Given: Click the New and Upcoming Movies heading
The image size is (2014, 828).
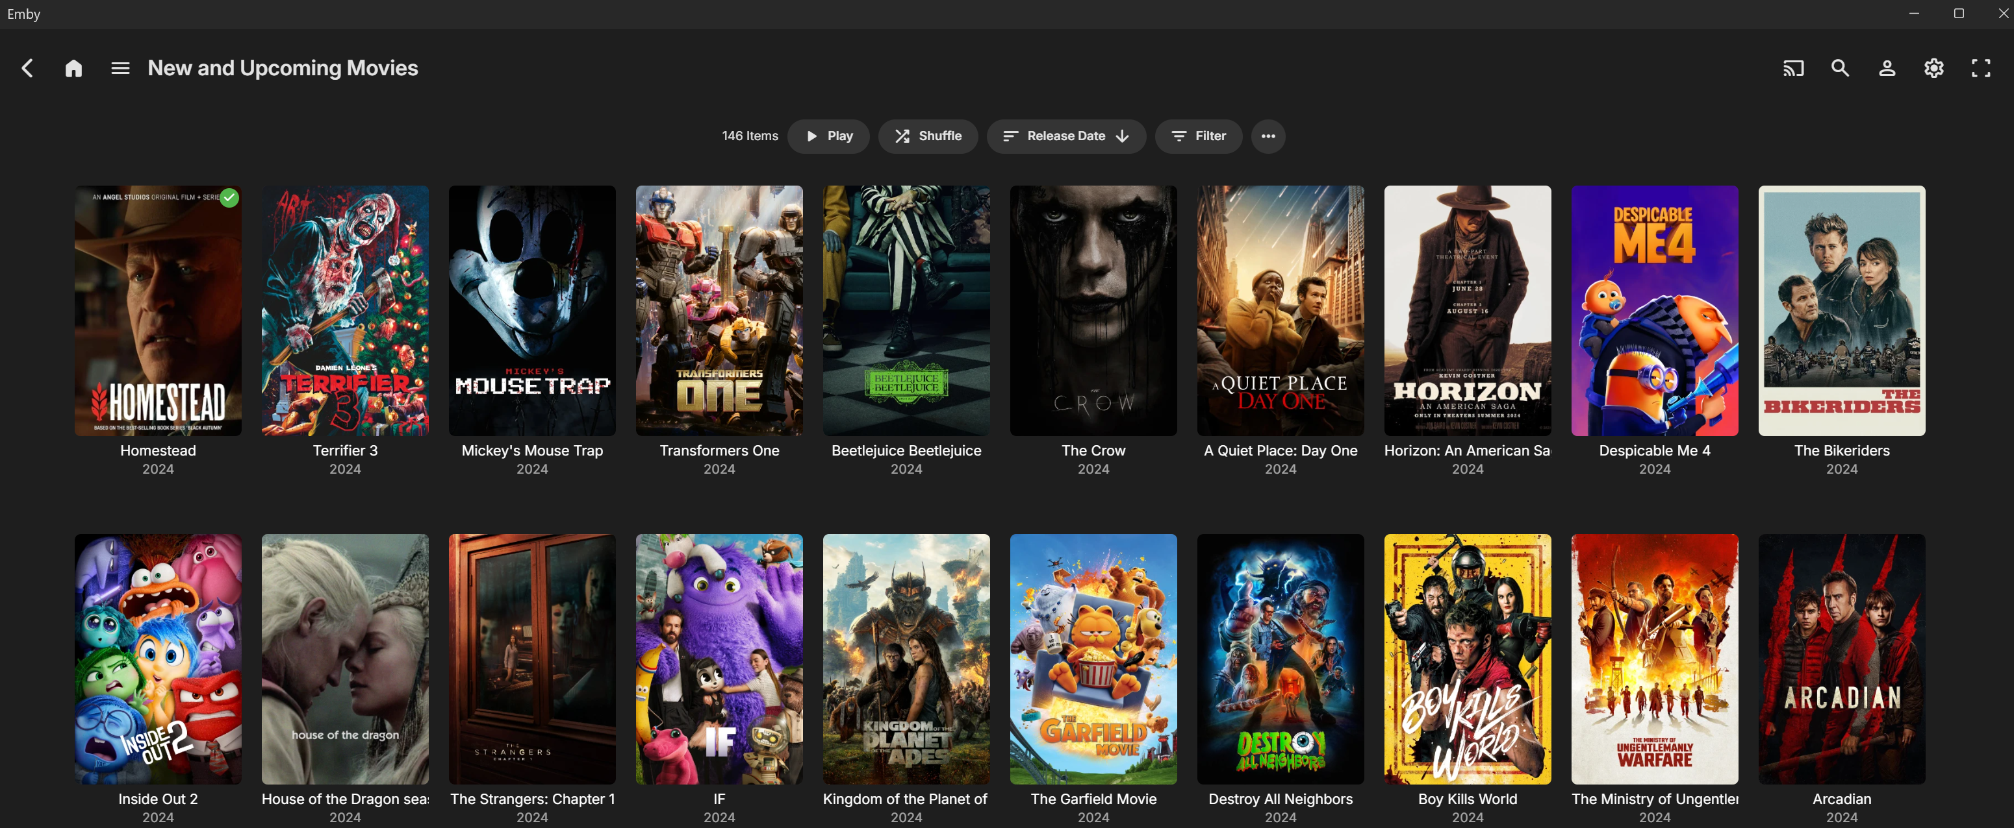Looking at the screenshot, I should [x=283, y=68].
